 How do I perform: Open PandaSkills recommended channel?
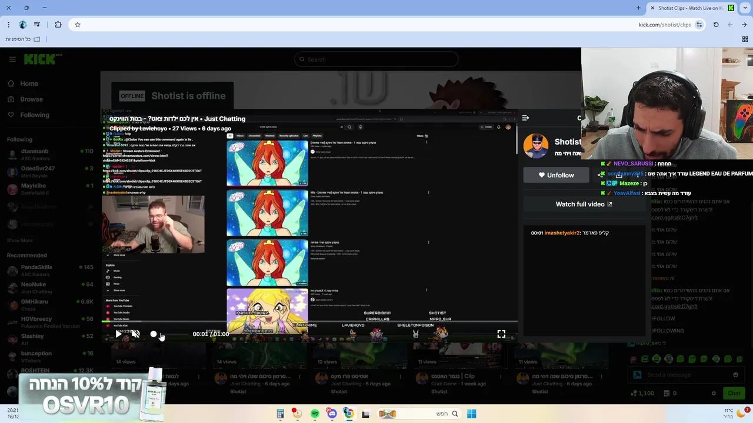tap(50, 270)
